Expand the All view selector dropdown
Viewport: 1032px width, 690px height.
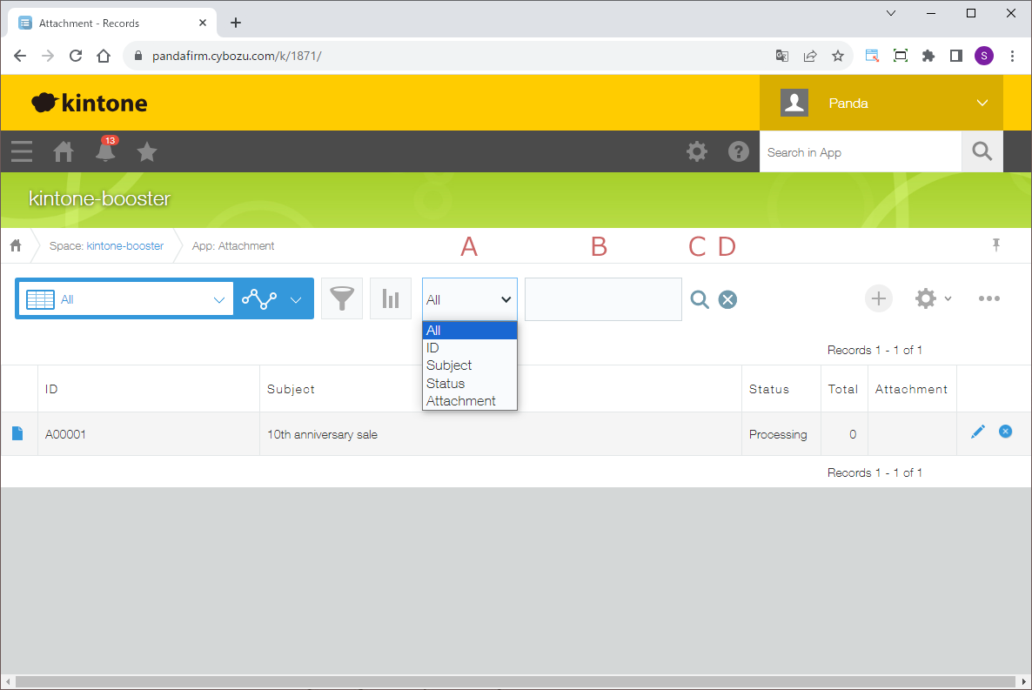point(218,299)
